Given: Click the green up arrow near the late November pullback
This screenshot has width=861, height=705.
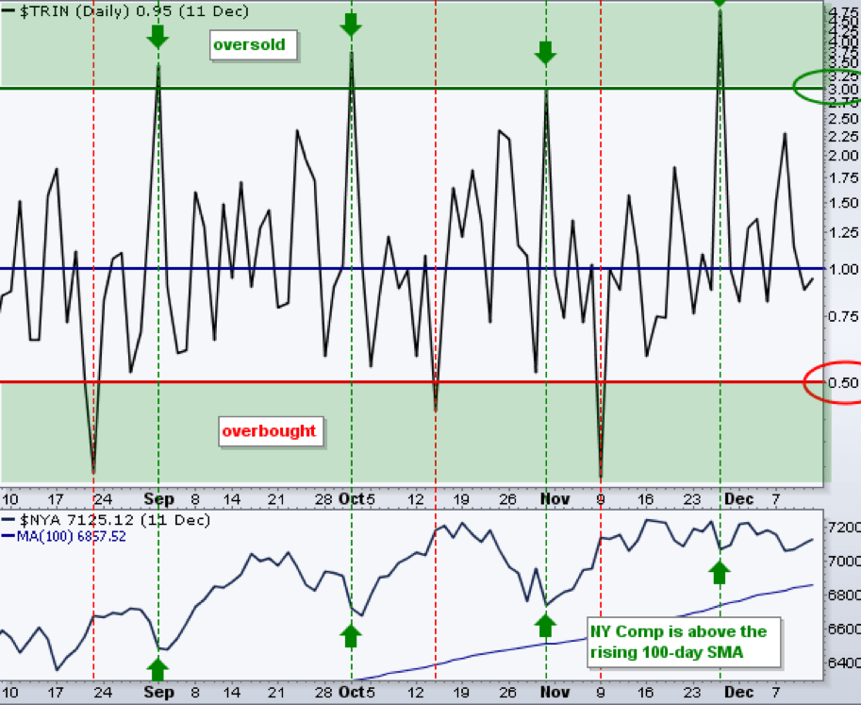Looking at the screenshot, I should [x=720, y=570].
